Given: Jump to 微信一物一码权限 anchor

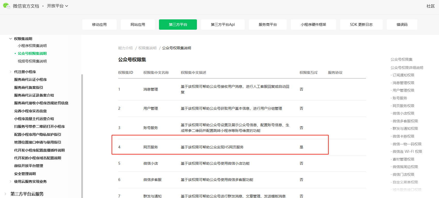Looking at the screenshot, I should point(407,144).
